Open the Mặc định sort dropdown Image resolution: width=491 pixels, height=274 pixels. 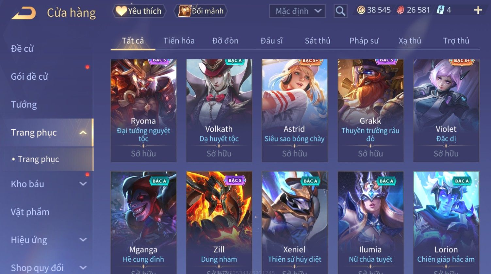pyautogui.click(x=297, y=11)
